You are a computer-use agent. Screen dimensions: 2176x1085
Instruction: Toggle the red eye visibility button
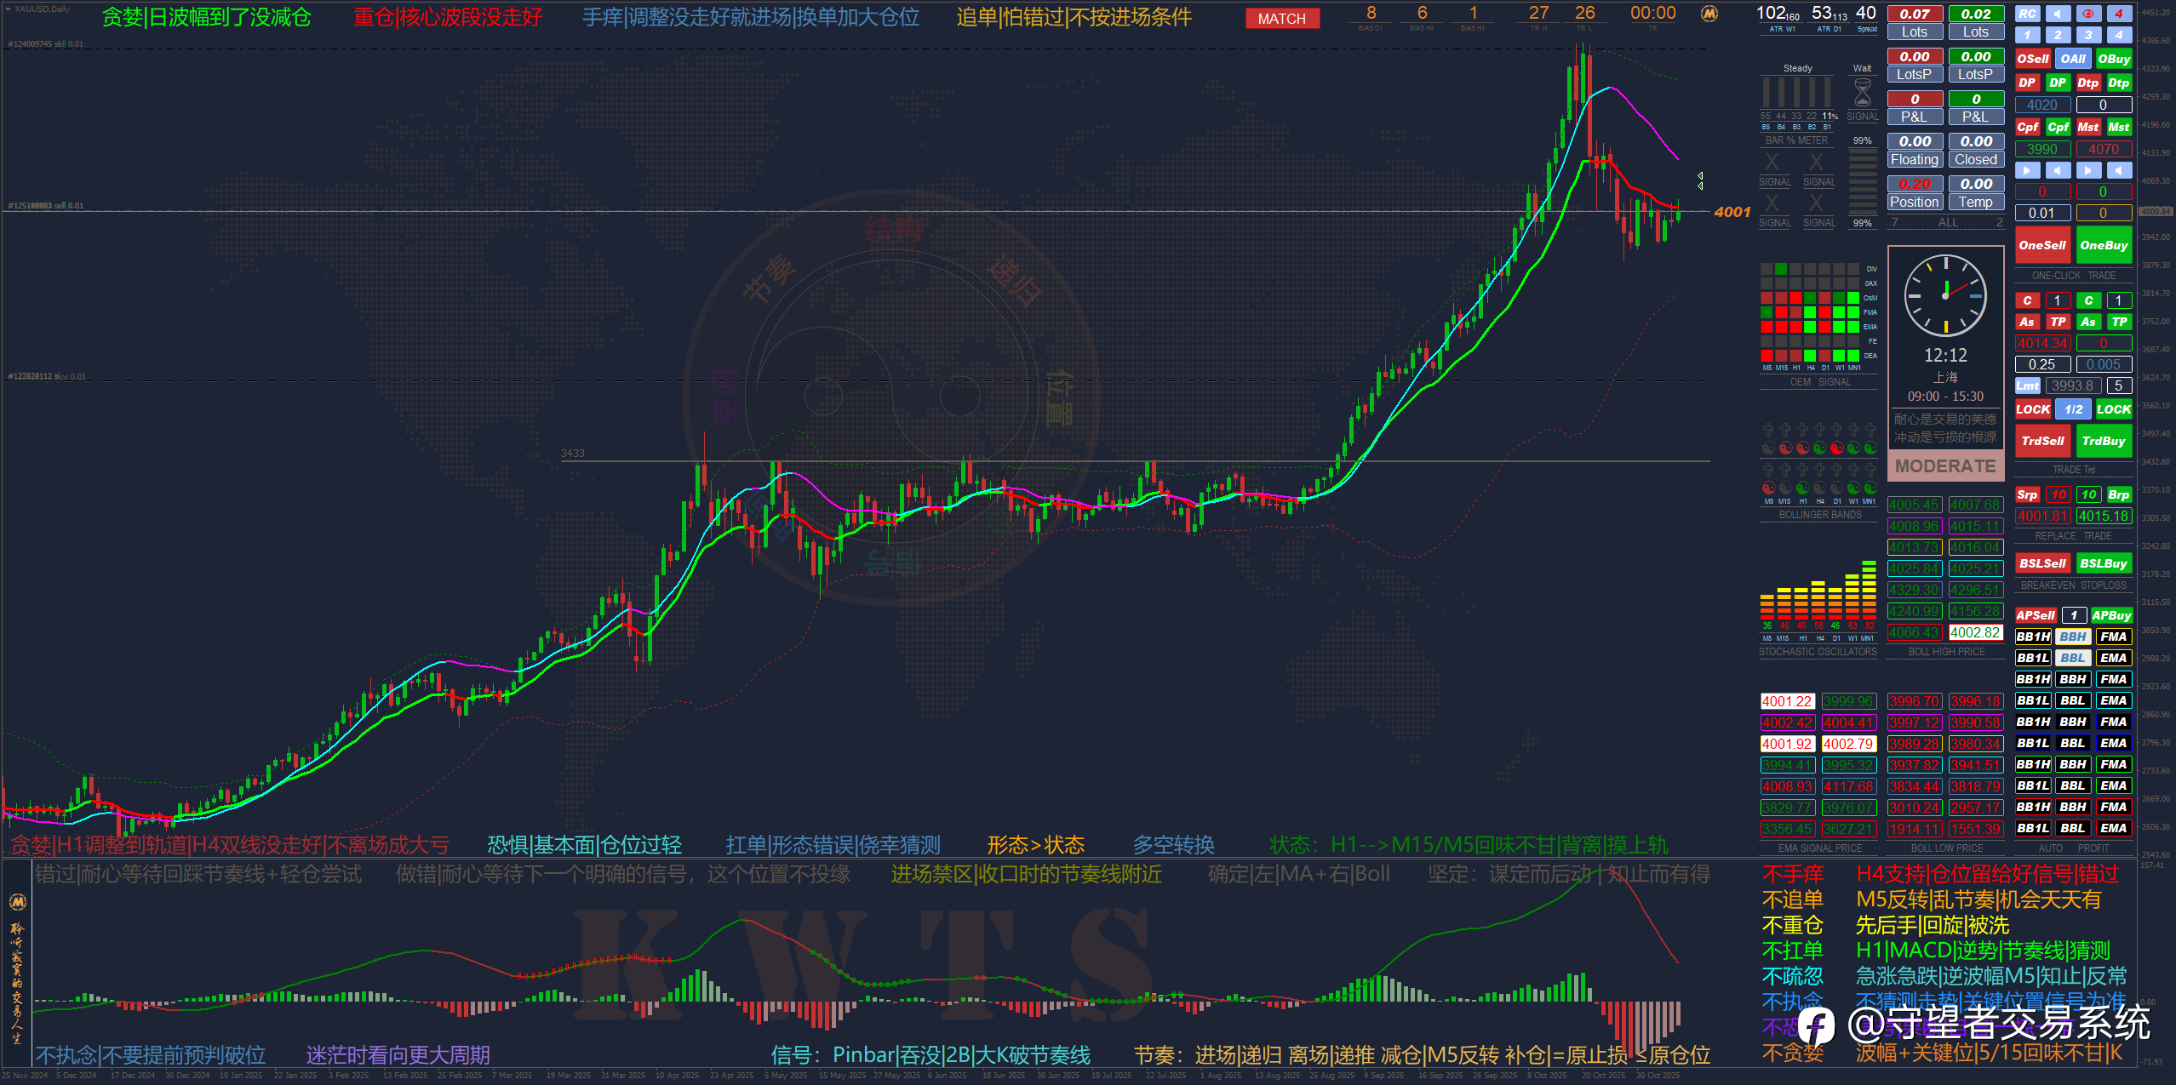tap(2088, 14)
